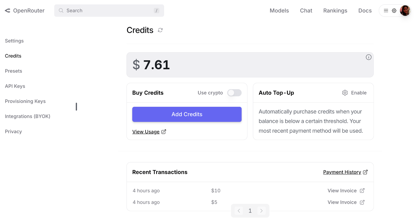Screen dimensions: 416x220
Task: Open the View Usage link
Action: click(146, 132)
